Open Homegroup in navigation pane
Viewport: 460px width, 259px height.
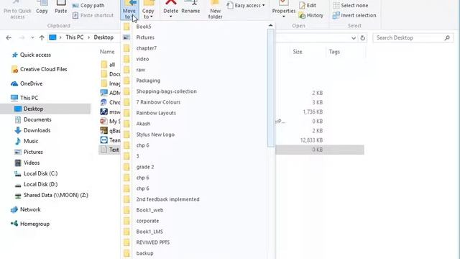[x=30, y=224]
